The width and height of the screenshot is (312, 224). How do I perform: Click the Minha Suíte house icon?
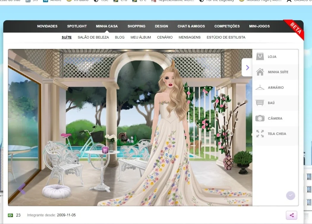(x=260, y=72)
